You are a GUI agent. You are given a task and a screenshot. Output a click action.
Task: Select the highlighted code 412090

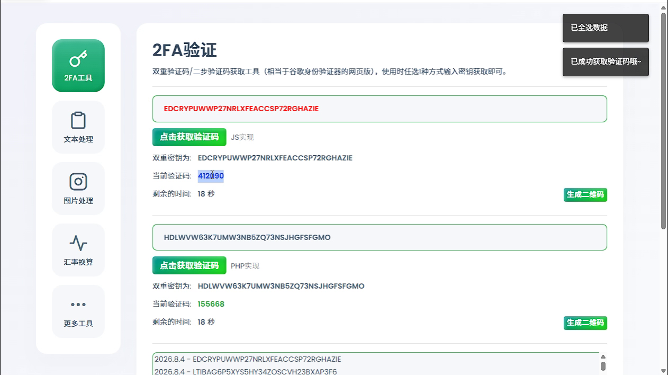coord(211,176)
